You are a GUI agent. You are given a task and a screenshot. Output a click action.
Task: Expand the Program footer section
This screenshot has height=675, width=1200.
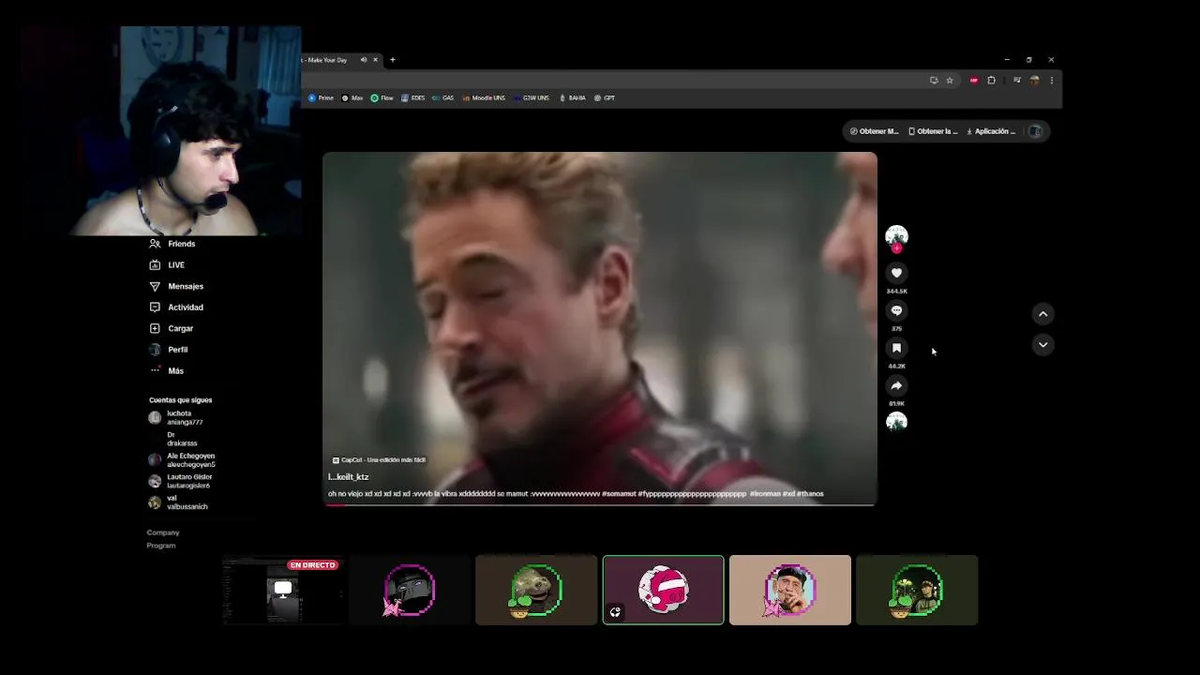click(x=161, y=546)
